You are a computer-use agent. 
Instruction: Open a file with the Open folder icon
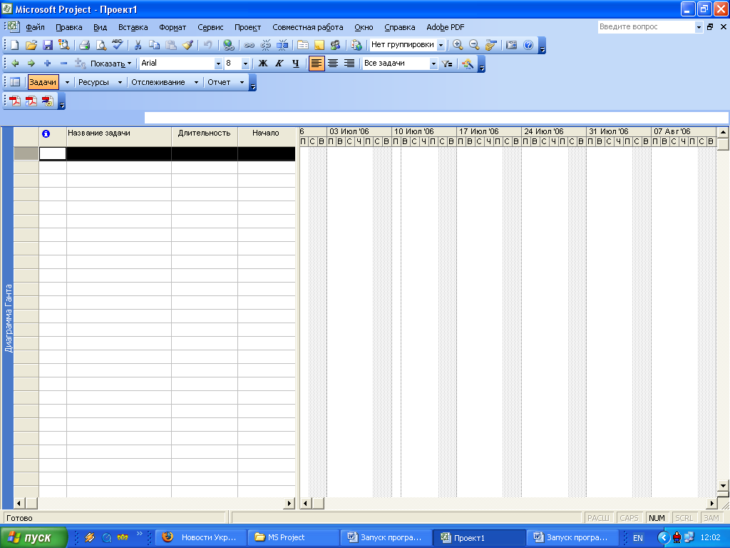(x=31, y=45)
